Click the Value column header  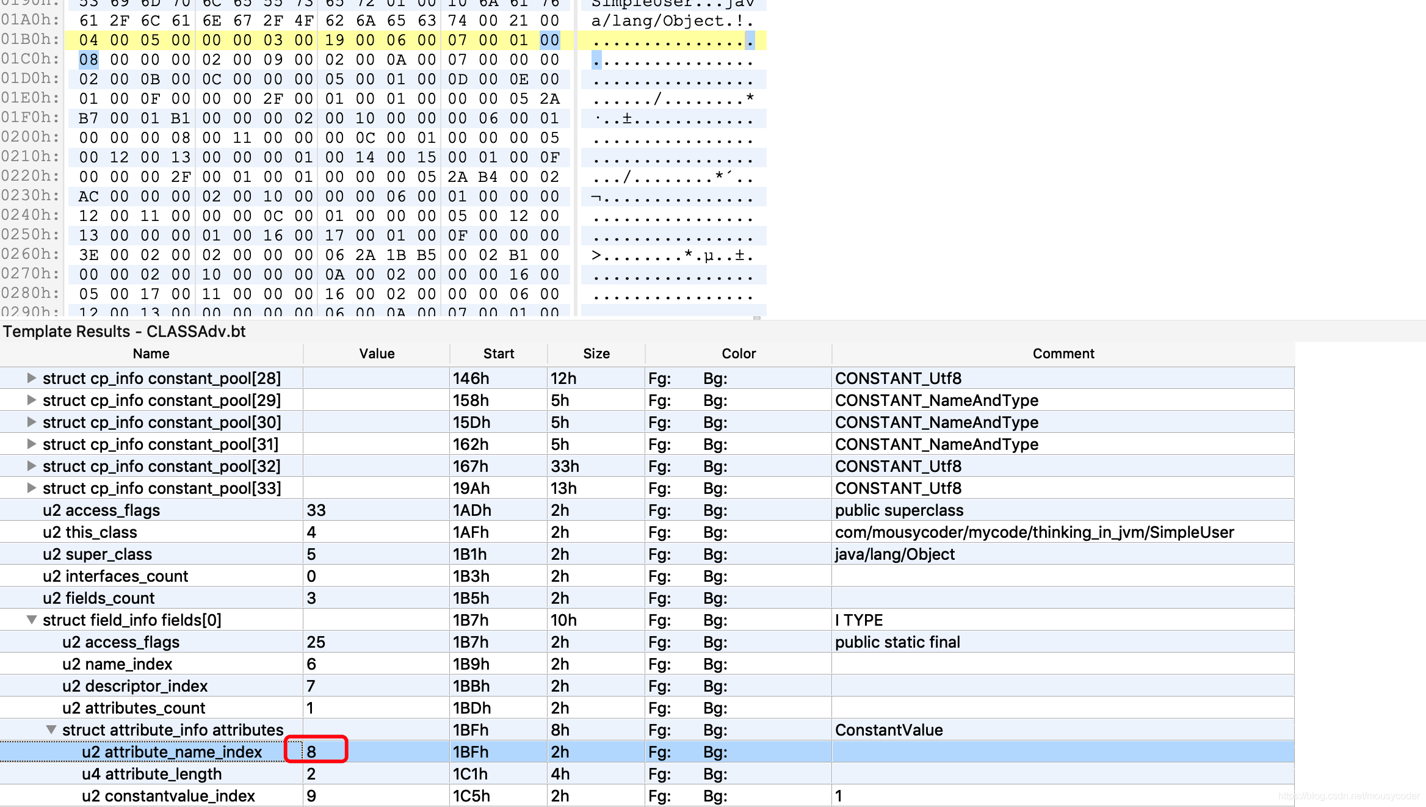pos(376,353)
